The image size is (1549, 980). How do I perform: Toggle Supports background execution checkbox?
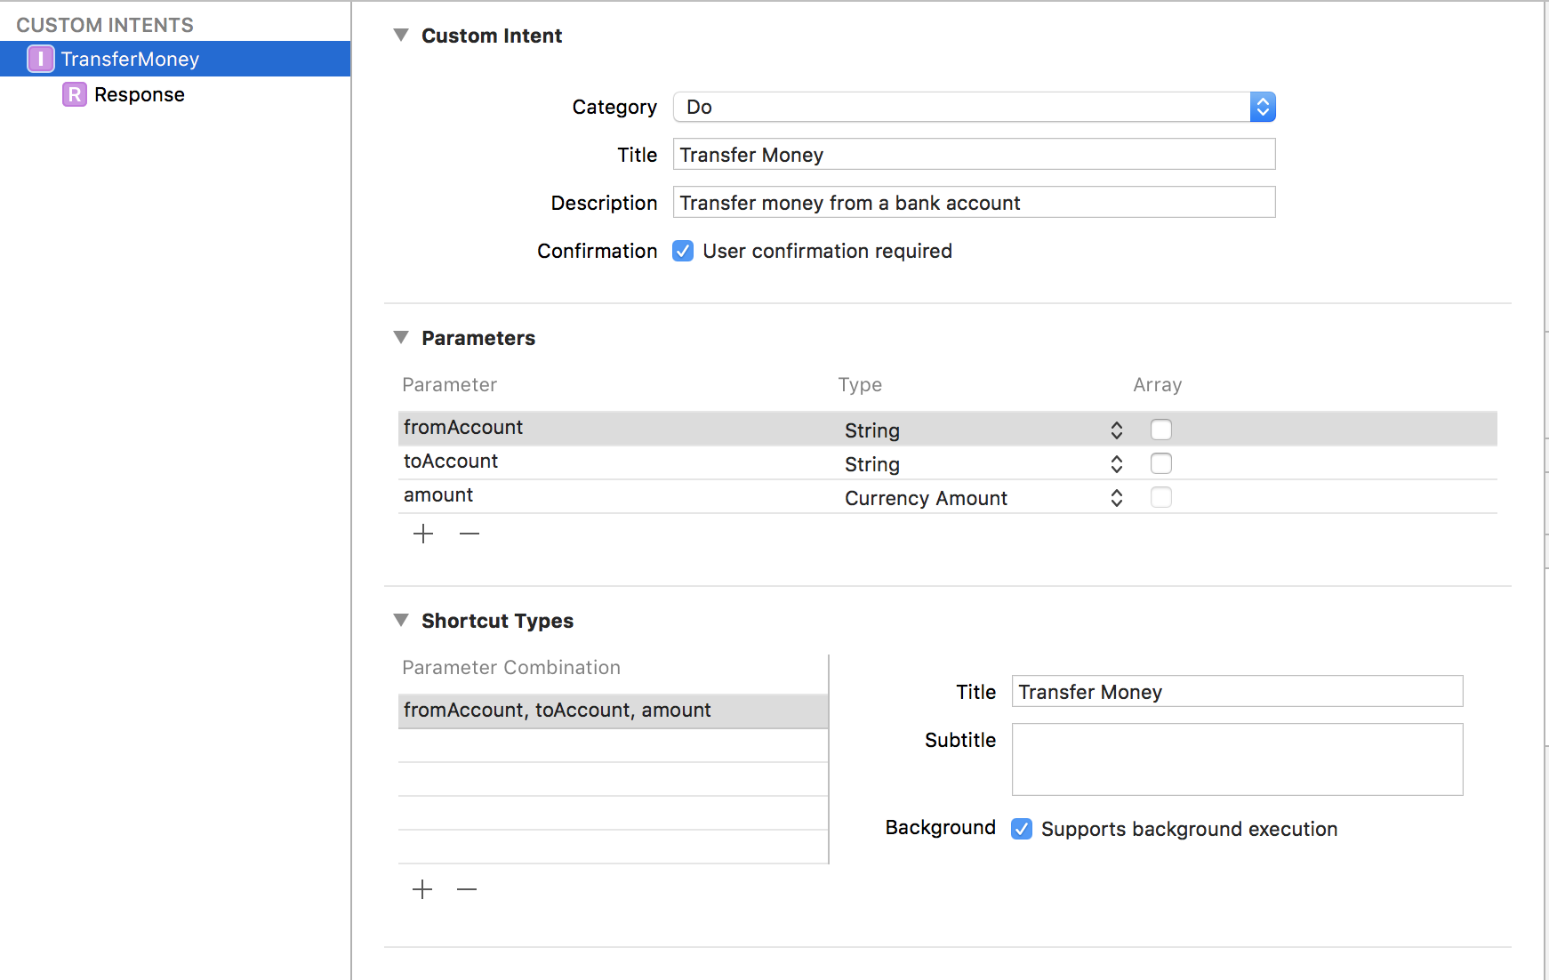click(1022, 829)
